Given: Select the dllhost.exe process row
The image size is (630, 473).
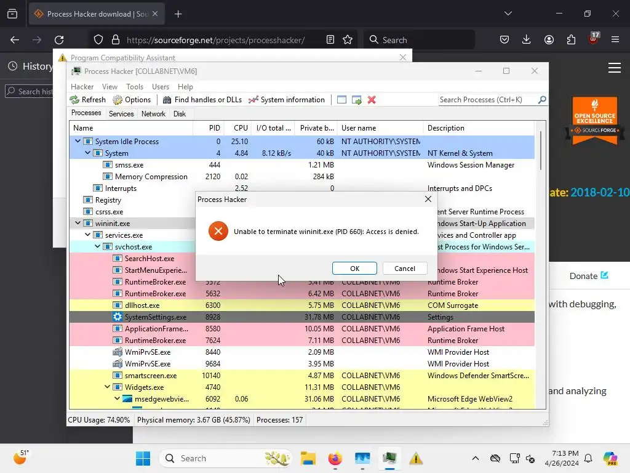Looking at the screenshot, I should pyautogui.click(x=302, y=305).
